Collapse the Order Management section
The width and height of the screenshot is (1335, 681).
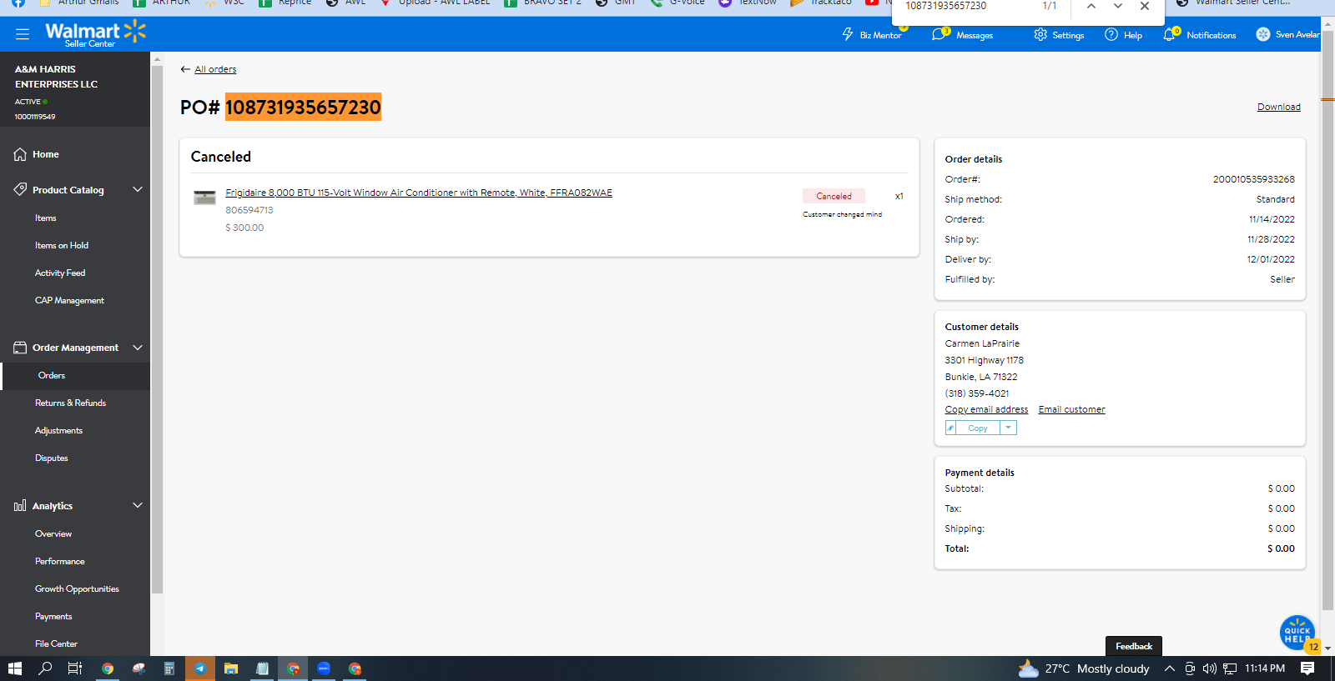[138, 348]
